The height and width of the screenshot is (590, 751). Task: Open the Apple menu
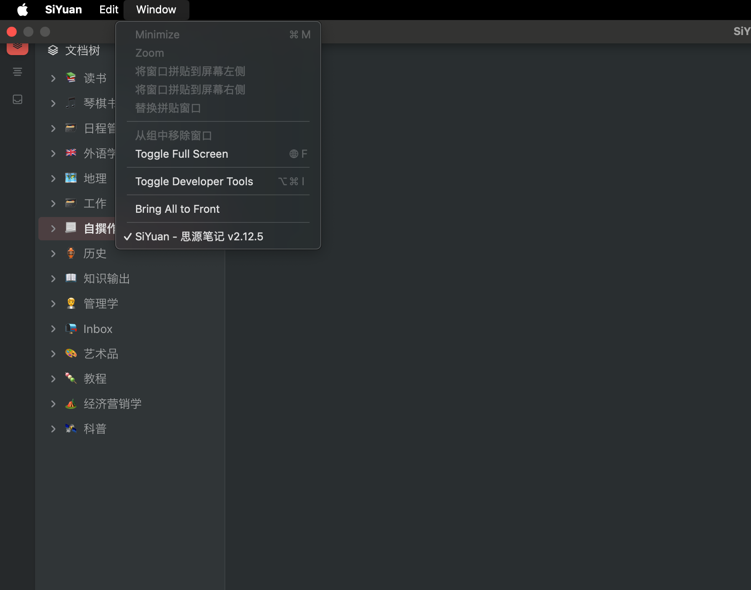(x=23, y=10)
